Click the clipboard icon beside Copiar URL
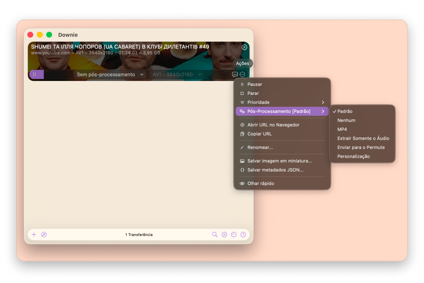This screenshot has width=424, height=283. tap(242, 134)
